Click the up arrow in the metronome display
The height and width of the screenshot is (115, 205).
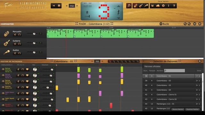[119, 6]
